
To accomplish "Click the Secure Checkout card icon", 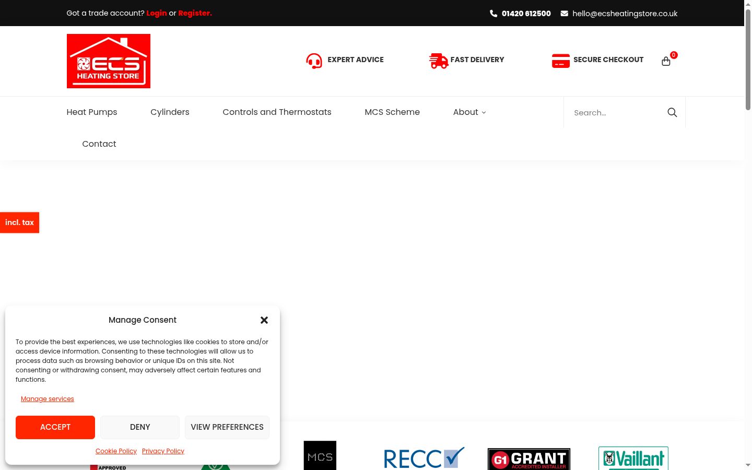I will tap(561, 61).
